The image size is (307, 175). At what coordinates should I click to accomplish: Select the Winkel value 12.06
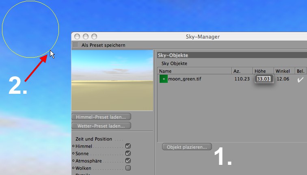tap(283, 79)
